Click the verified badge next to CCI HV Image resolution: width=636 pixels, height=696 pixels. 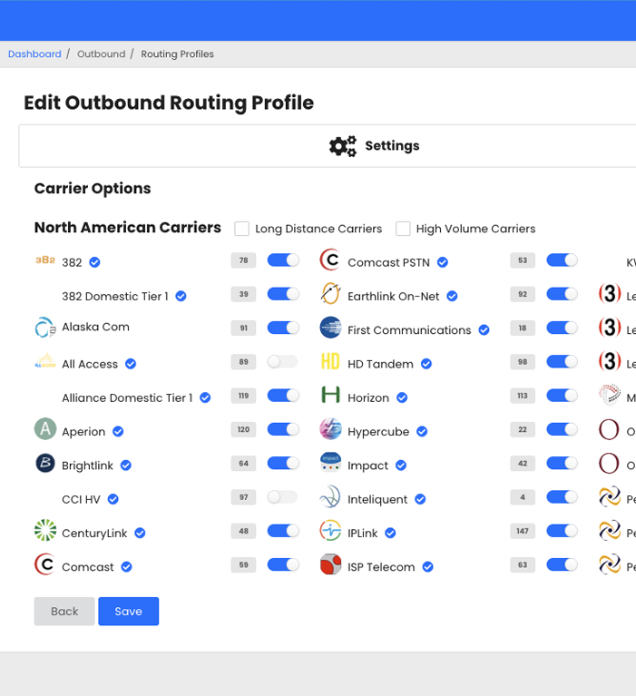click(x=113, y=499)
